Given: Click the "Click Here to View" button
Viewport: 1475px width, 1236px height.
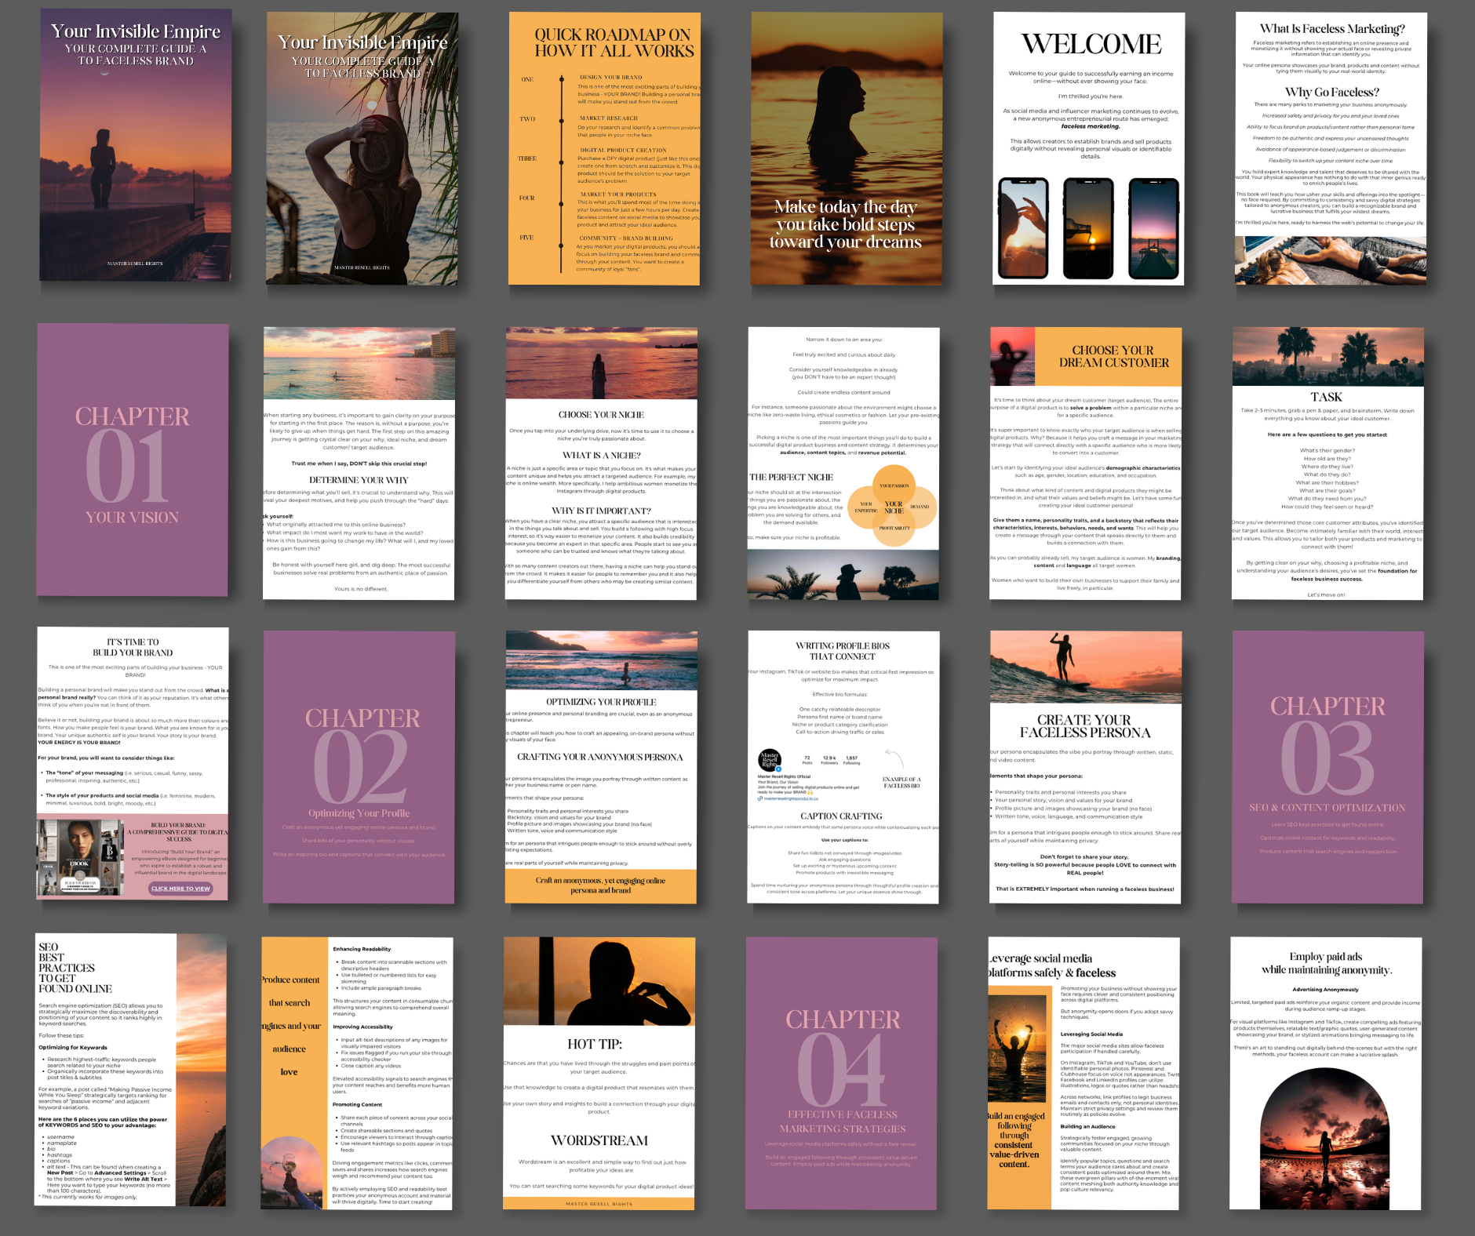Looking at the screenshot, I should click(x=180, y=889).
